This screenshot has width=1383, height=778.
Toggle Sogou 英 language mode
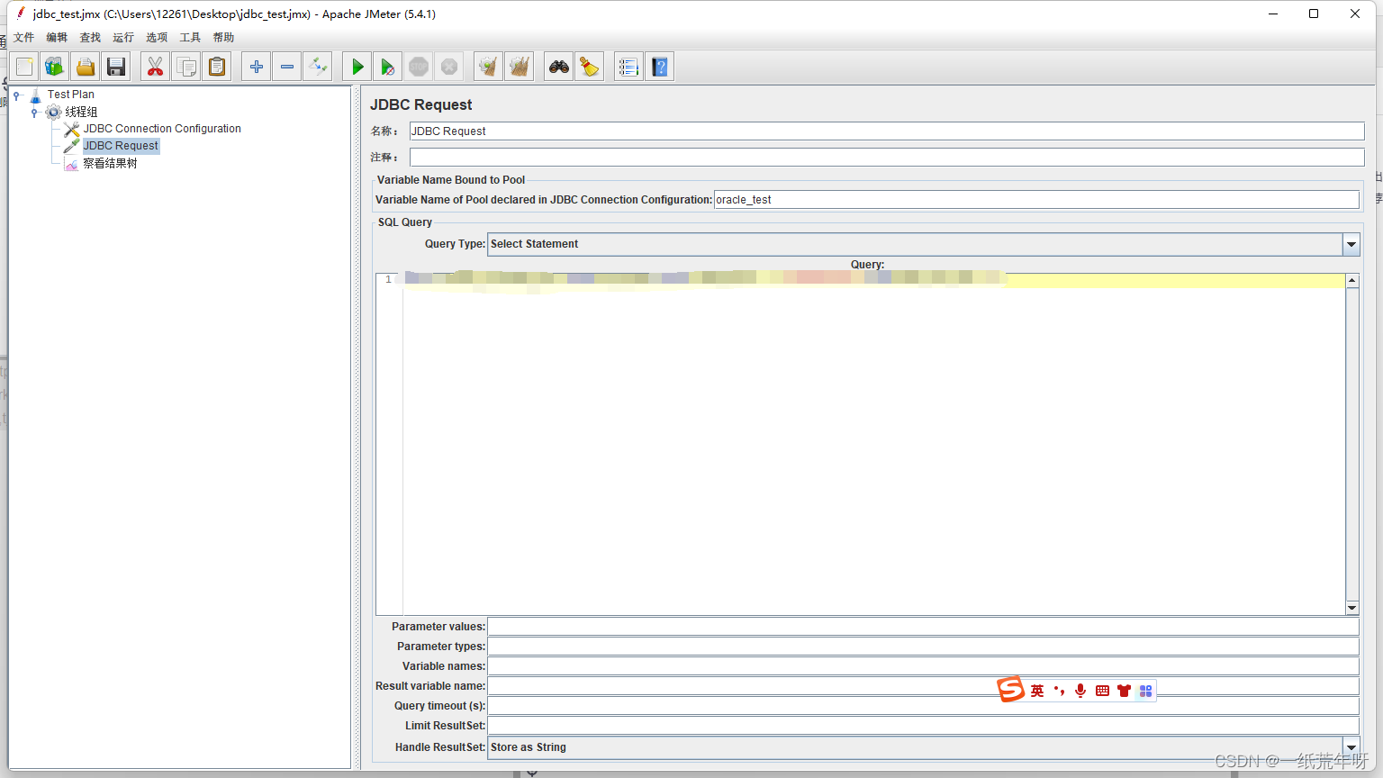point(1037,691)
